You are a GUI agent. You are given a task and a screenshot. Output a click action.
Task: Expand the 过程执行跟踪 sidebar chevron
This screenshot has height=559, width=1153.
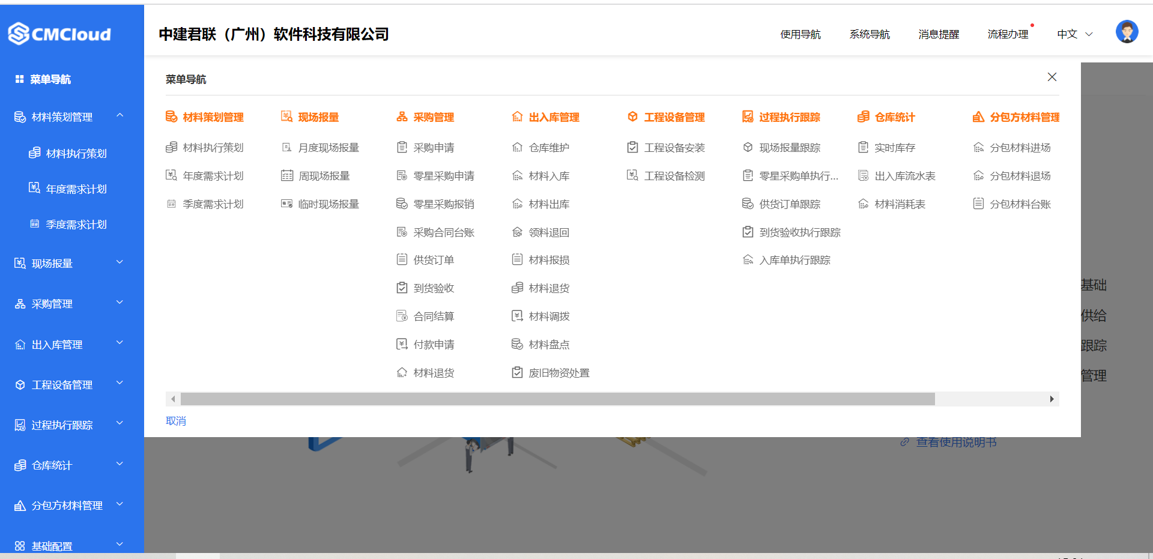[x=120, y=423]
